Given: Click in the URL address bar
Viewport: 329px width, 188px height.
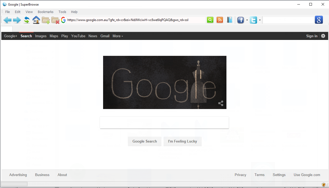Looking at the screenshot, I should pyautogui.click(x=136, y=20).
